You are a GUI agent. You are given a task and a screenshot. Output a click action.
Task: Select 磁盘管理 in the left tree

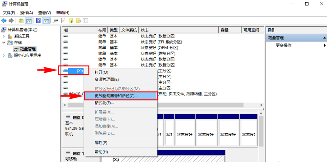[28, 49]
